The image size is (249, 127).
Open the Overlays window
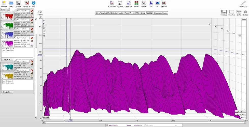click(144, 3)
